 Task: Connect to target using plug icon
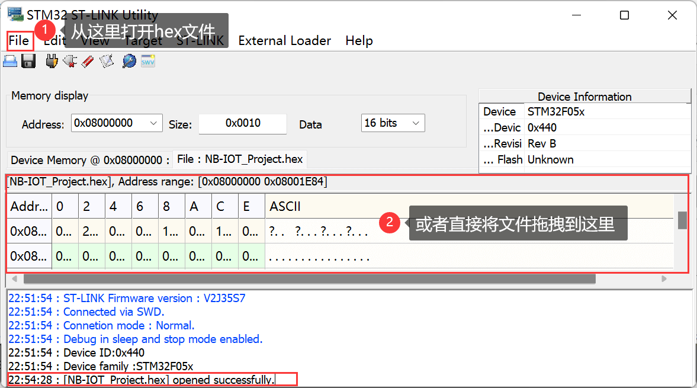pos(52,61)
